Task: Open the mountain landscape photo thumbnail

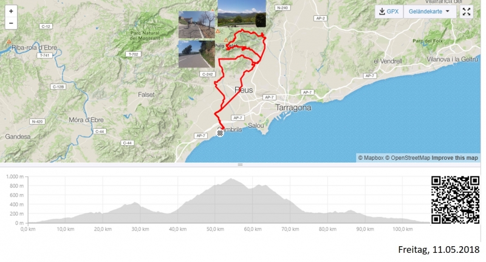Action: point(241,13)
